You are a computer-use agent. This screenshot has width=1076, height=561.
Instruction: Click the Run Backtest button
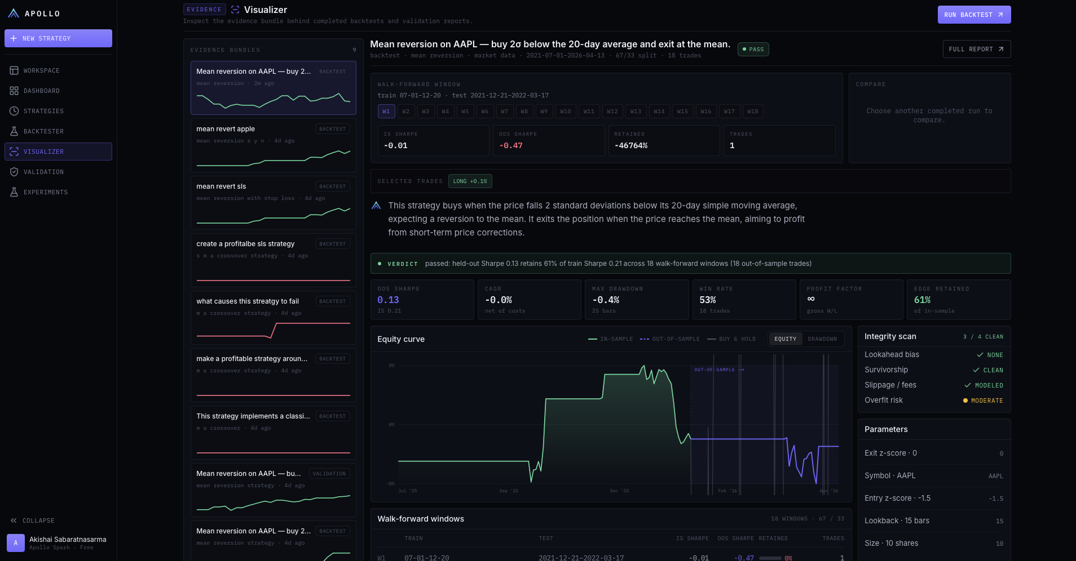click(x=974, y=15)
